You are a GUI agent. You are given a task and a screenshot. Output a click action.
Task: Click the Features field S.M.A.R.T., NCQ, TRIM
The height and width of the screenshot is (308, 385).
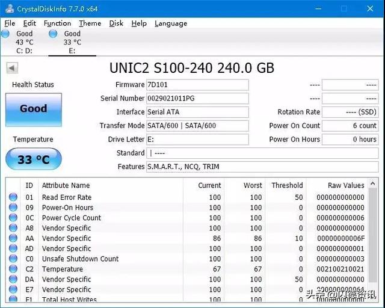coord(262,167)
